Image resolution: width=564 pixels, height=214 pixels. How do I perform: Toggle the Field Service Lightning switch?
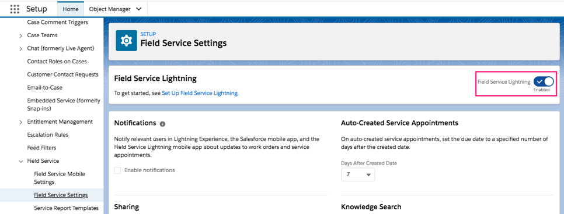[x=544, y=81]
